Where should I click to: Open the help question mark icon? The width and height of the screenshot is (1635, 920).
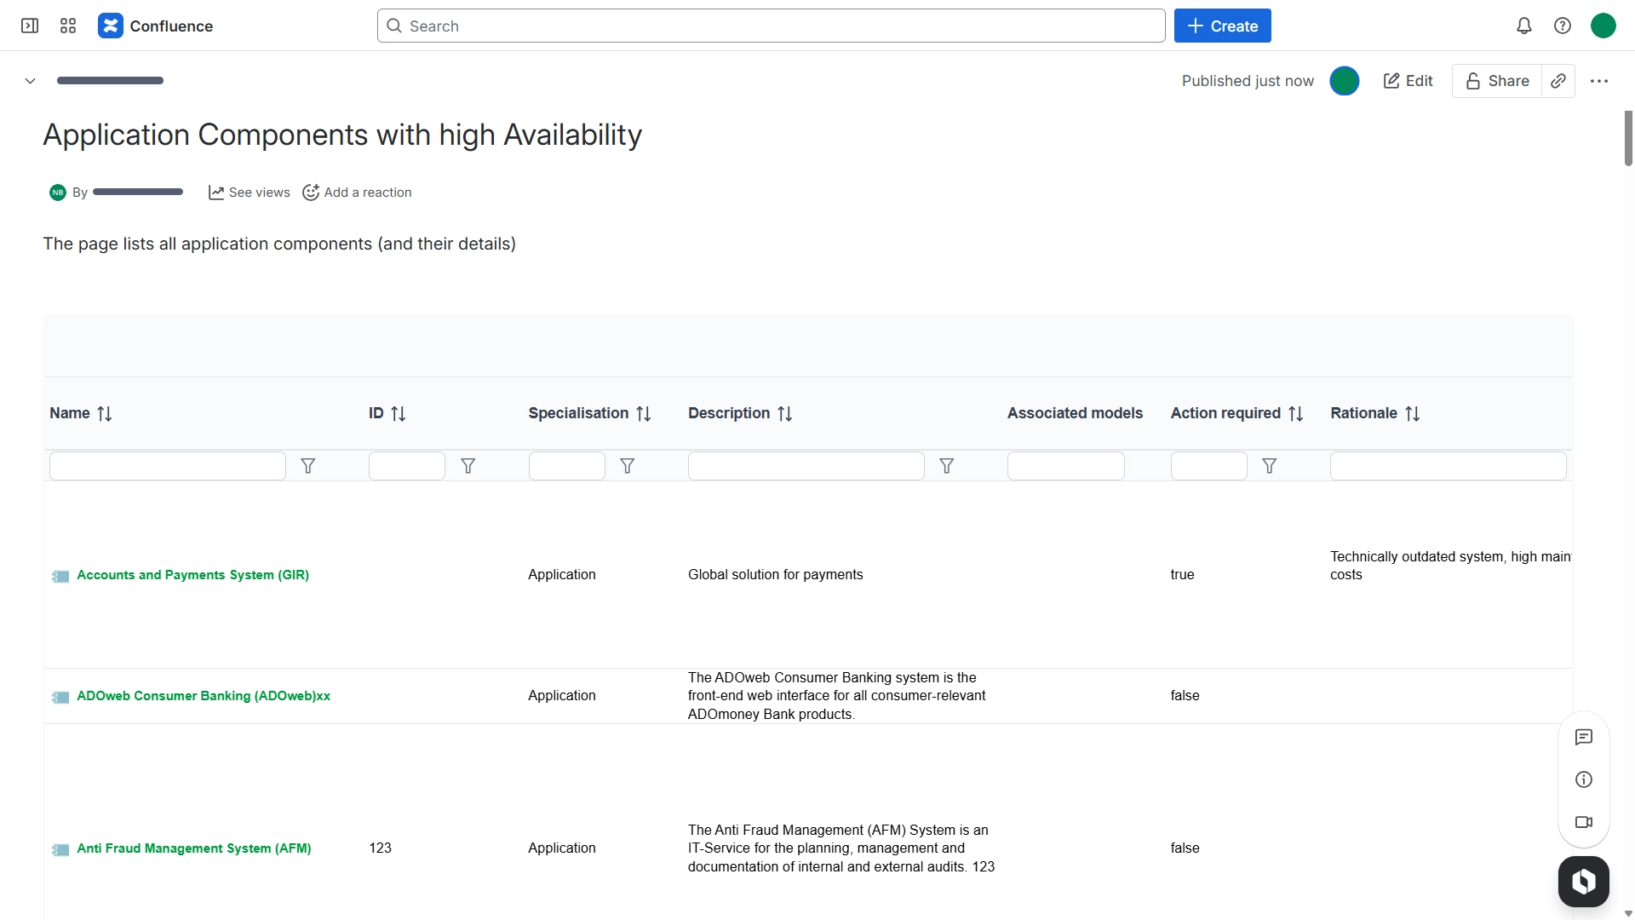coord(1563,26)
